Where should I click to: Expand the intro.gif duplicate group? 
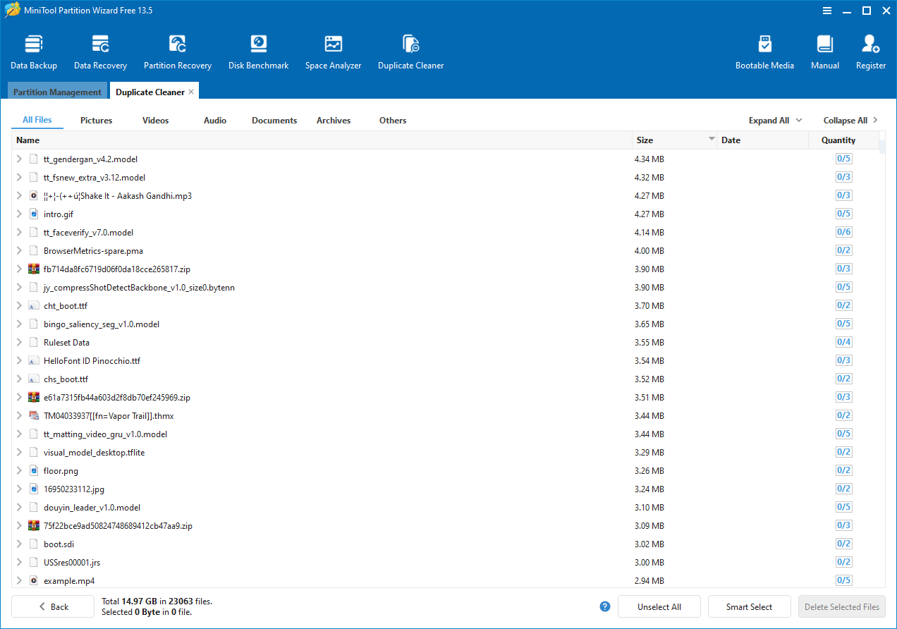(19, 214)
